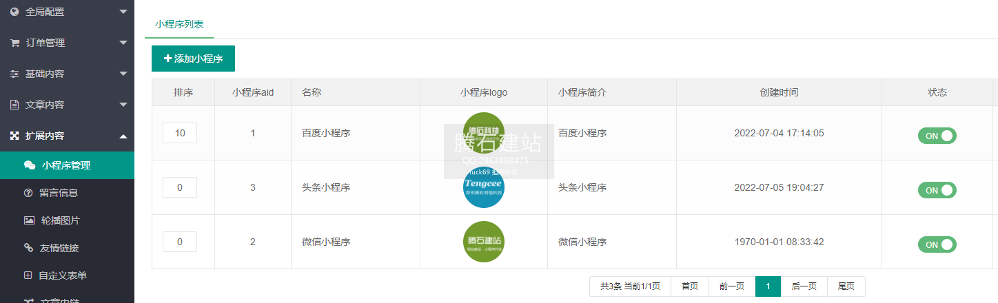Click the document icon beside 文章内容
The height and width of the screenshot is (303, 998).
(x=14, y=105)
